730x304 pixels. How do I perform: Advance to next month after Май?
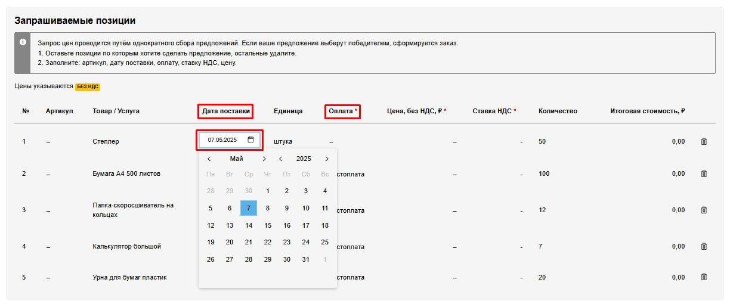(x=264, y=159)
